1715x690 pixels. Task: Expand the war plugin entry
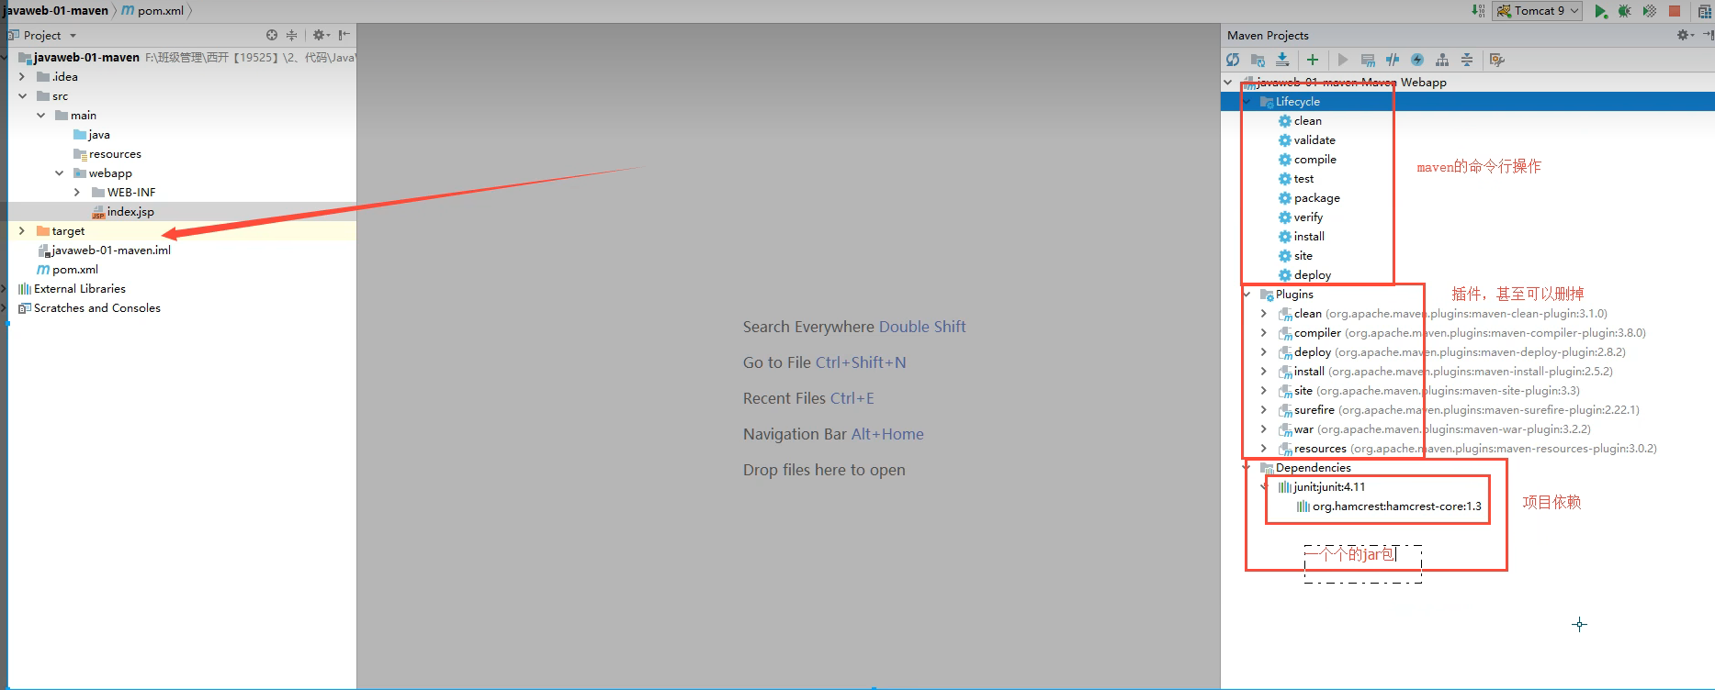point(1264,429)
